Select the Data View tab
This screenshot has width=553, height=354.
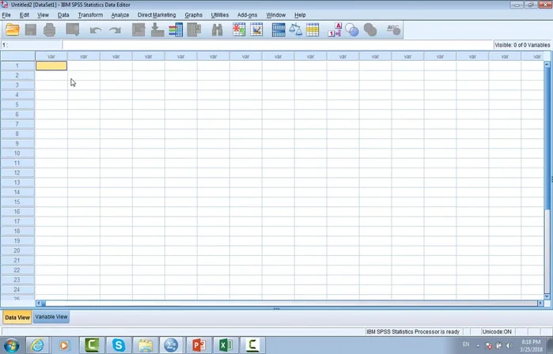click(17, 317)
